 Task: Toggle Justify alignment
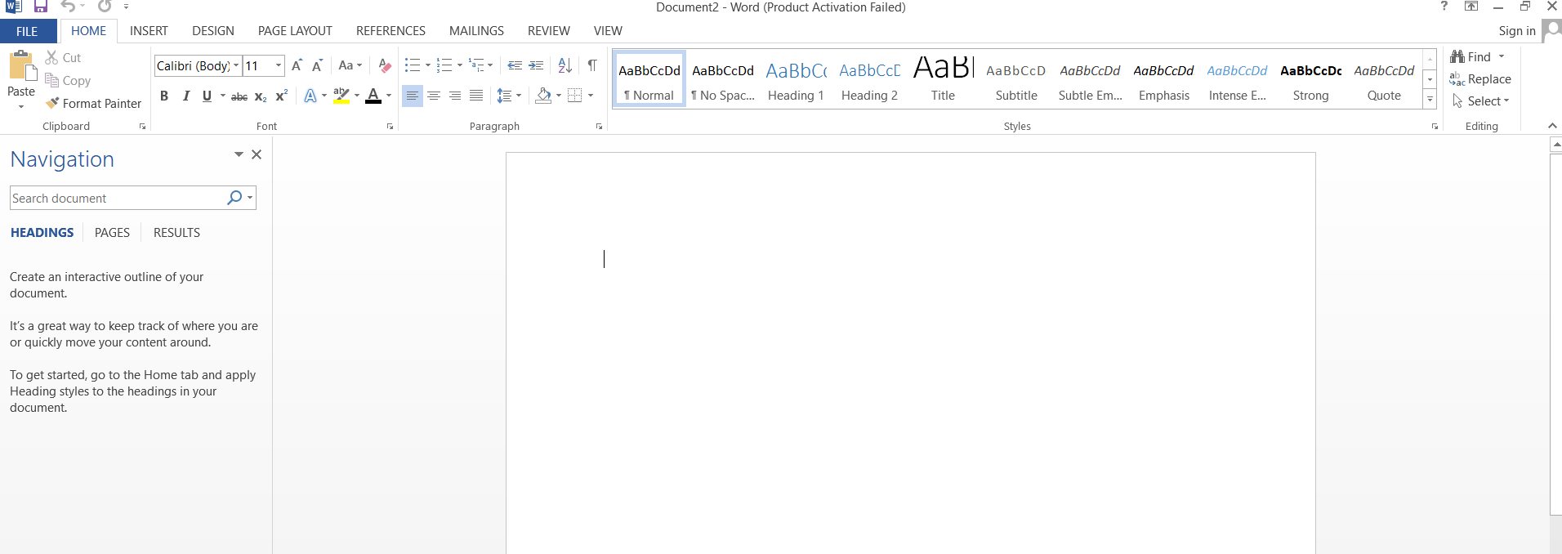click(x=476, y=96)
